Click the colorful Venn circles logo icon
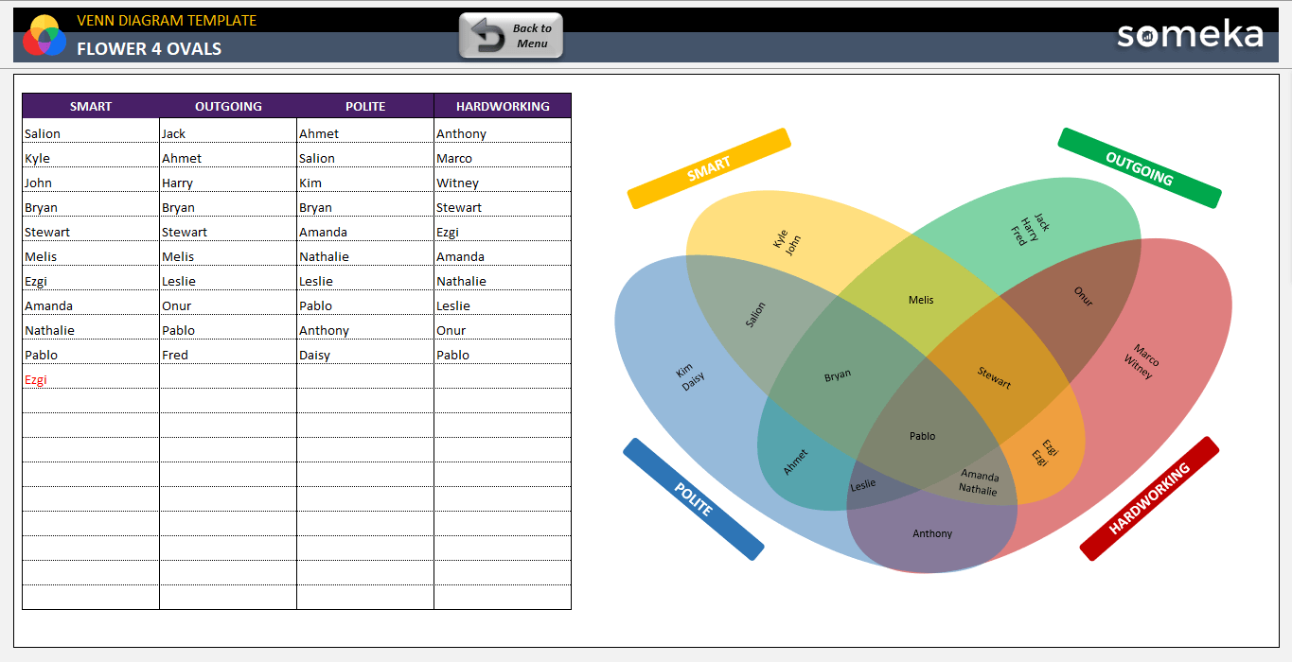Screen dimensions: 1292x662 point(44,36)
